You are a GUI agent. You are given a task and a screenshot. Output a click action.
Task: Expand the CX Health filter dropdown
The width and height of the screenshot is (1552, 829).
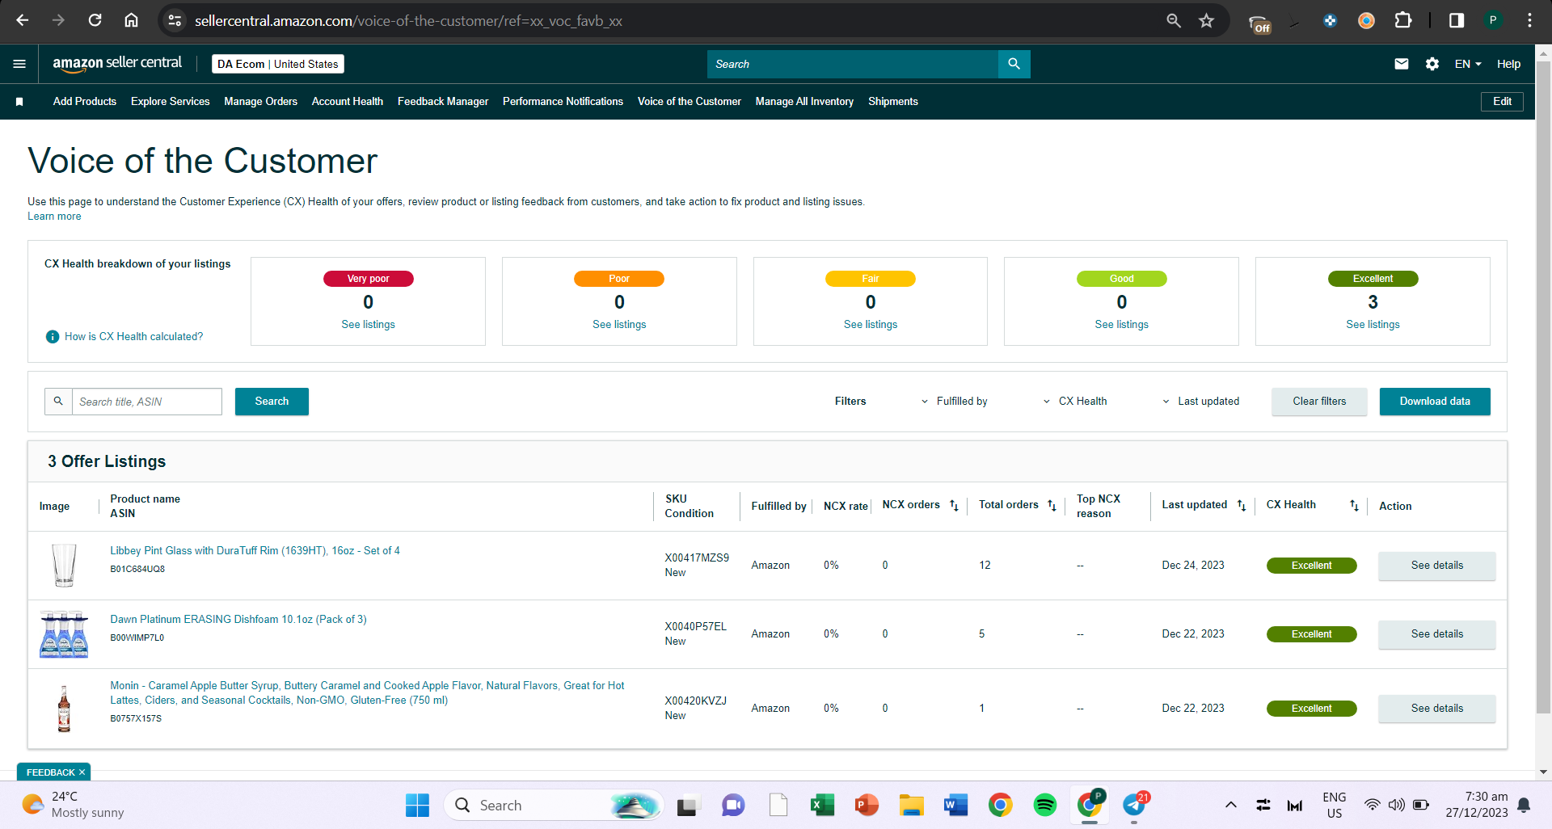tap(1074, 402)
